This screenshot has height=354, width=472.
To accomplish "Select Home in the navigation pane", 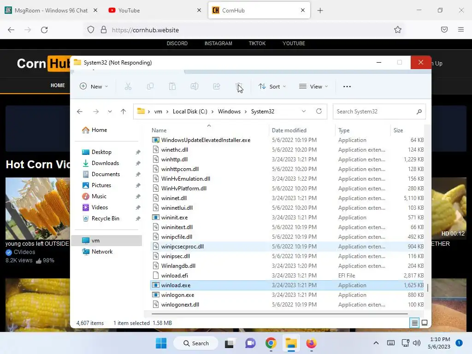I will [x=99, y=130].
